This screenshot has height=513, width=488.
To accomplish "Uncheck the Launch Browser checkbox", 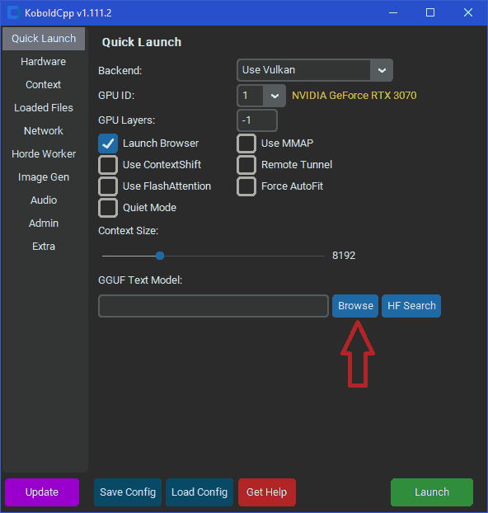I will (x=108, y=144).
